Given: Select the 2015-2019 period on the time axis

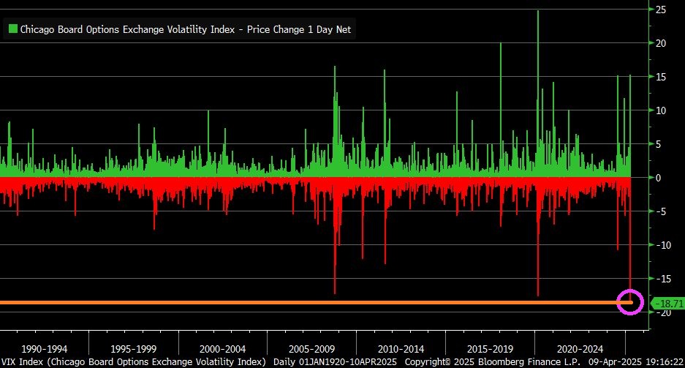Looking at the screenshot, I should [x=491, y=349].
